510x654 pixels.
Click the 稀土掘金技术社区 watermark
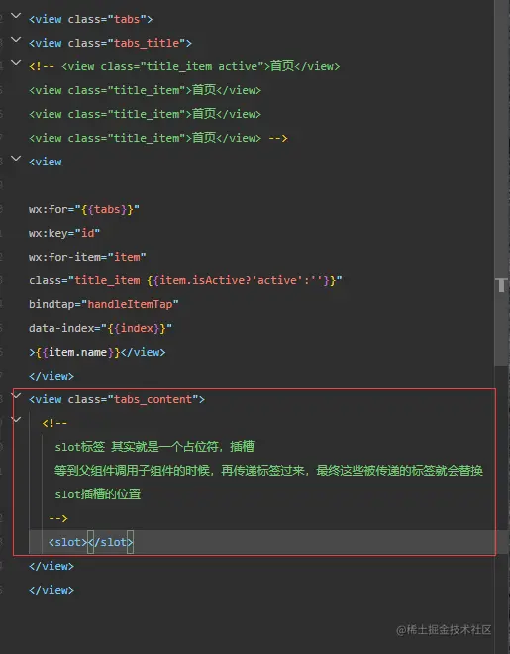(x=444, y=630)
